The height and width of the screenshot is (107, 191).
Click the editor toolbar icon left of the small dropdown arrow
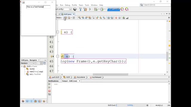pos(69,18)
